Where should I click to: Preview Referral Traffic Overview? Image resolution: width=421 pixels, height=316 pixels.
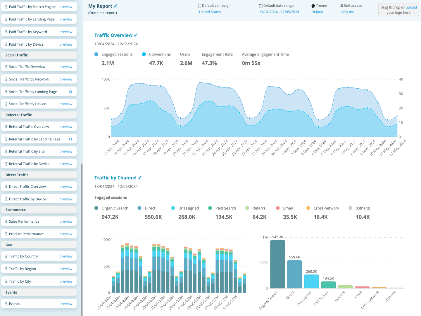point(66,127)
